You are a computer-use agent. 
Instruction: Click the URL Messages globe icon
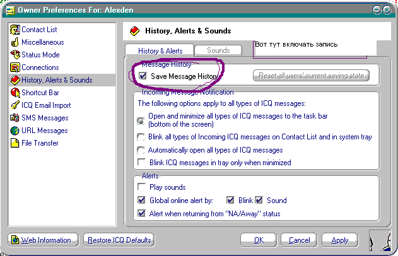point(15,131)
